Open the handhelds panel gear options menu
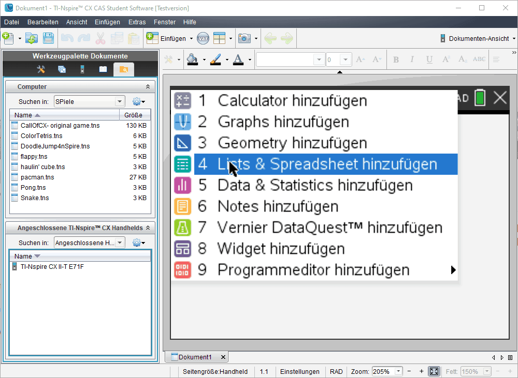This screenshot has height=378, width=518. pos(139,243)
